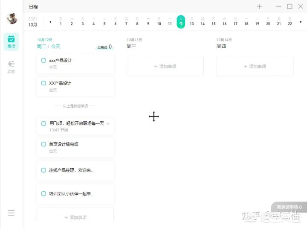The width and height of the screenshot is (307, 228).
Task: Click the 10月13日 周三 column heading
Action: [134, 43]
